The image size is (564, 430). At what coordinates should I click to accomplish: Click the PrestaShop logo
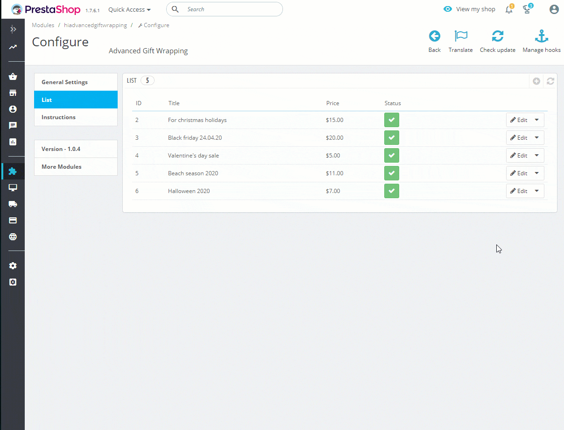pyautogui.click(x=45, y=9)
